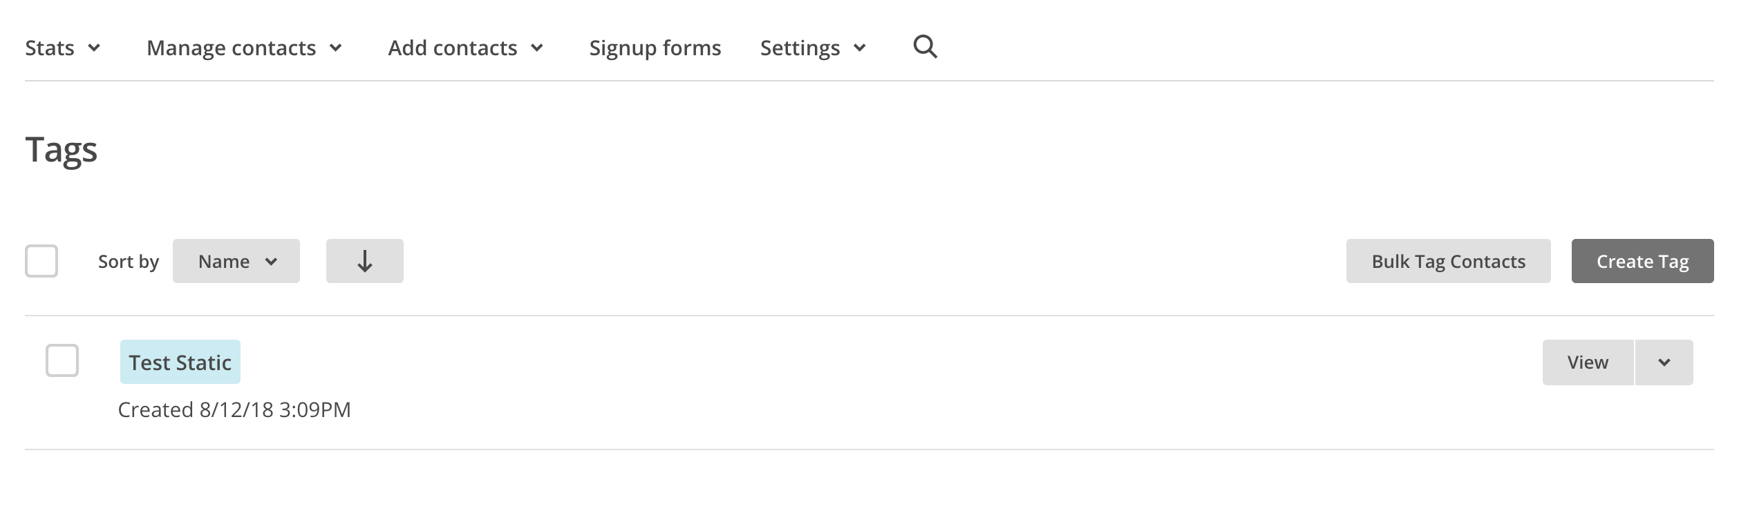Expand the arrow beside the View button

tap(1664, 362)
